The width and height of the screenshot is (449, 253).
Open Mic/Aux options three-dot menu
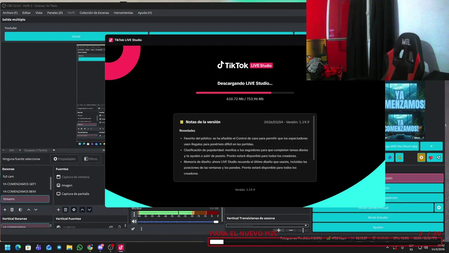(134, 214)
